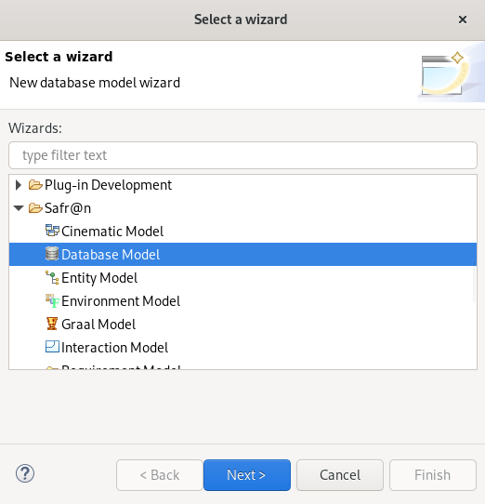Select the Entity Model wizard
The width and height of the screenshot is (485, 504).
click(99, 278)
